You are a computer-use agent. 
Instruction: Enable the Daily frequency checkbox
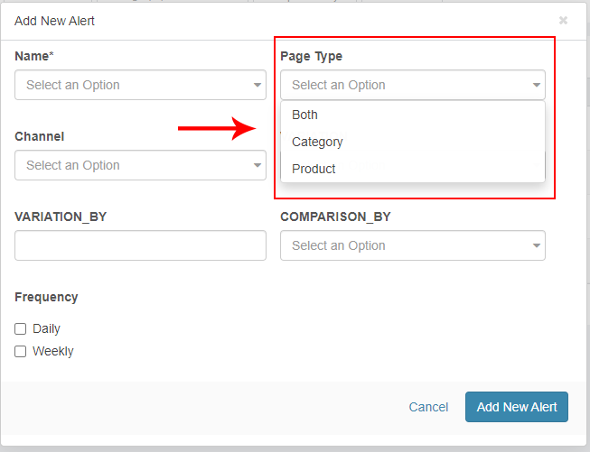pos(20,328)
